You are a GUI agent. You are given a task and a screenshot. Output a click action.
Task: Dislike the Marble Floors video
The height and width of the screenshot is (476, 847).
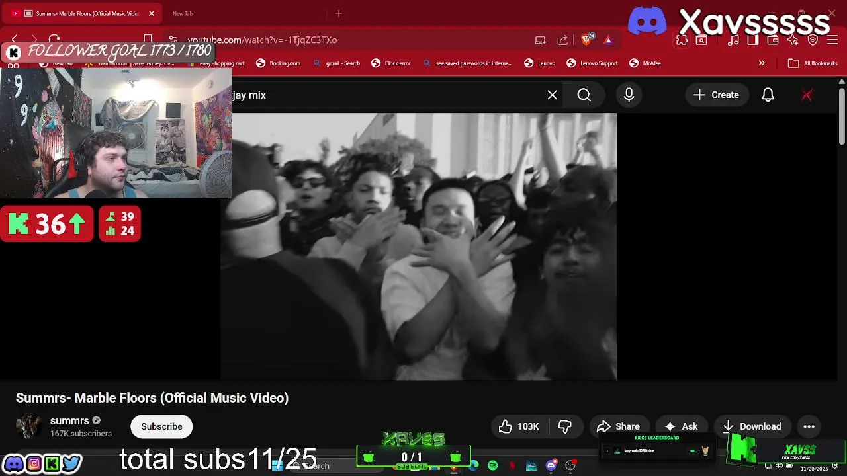point(565,426)
